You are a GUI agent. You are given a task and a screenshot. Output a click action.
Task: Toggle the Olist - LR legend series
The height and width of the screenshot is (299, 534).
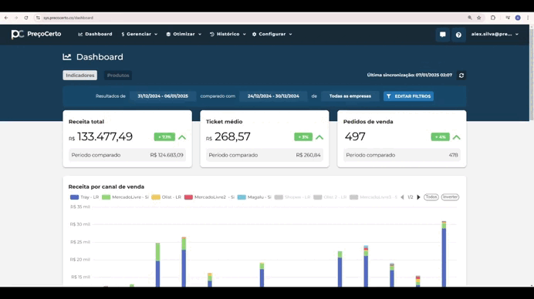[166, 197]
